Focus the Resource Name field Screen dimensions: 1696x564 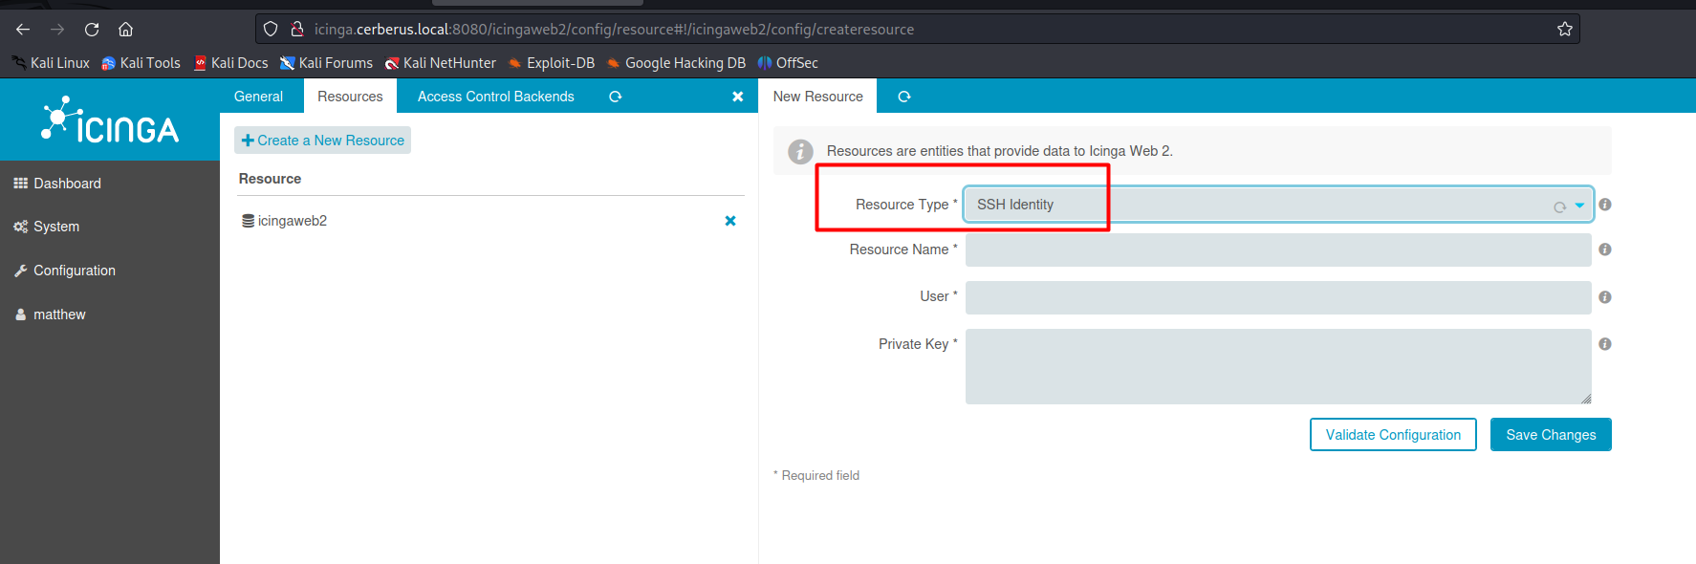point(1278,249)
